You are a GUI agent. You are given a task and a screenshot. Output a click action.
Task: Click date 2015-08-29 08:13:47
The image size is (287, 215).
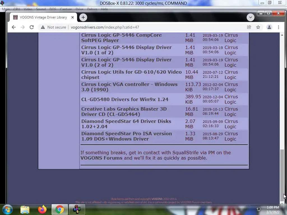pos(213,136)
